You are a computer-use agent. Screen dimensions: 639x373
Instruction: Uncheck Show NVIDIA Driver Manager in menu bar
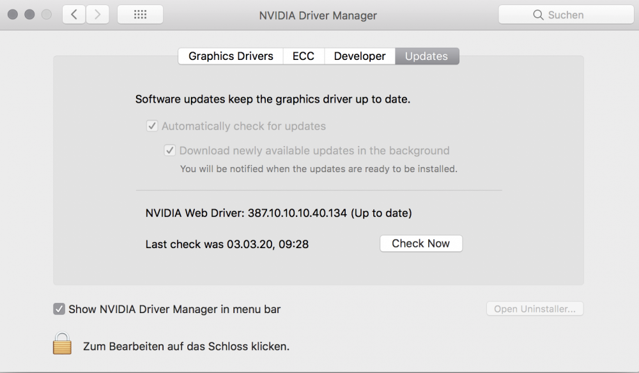tap(59, 309)
